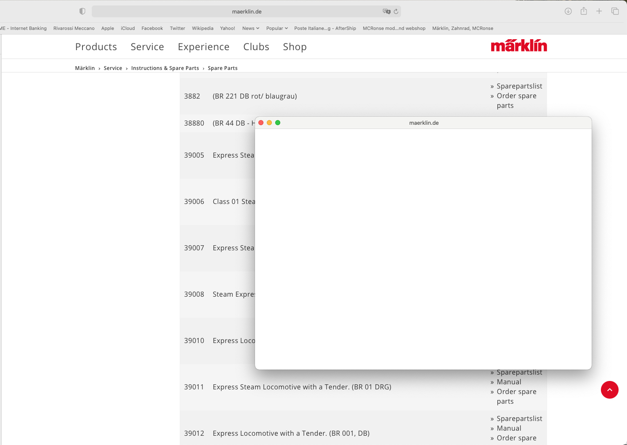Click item number 39008
Viewport: 627px width, 445px height.
tap(194, 294)
